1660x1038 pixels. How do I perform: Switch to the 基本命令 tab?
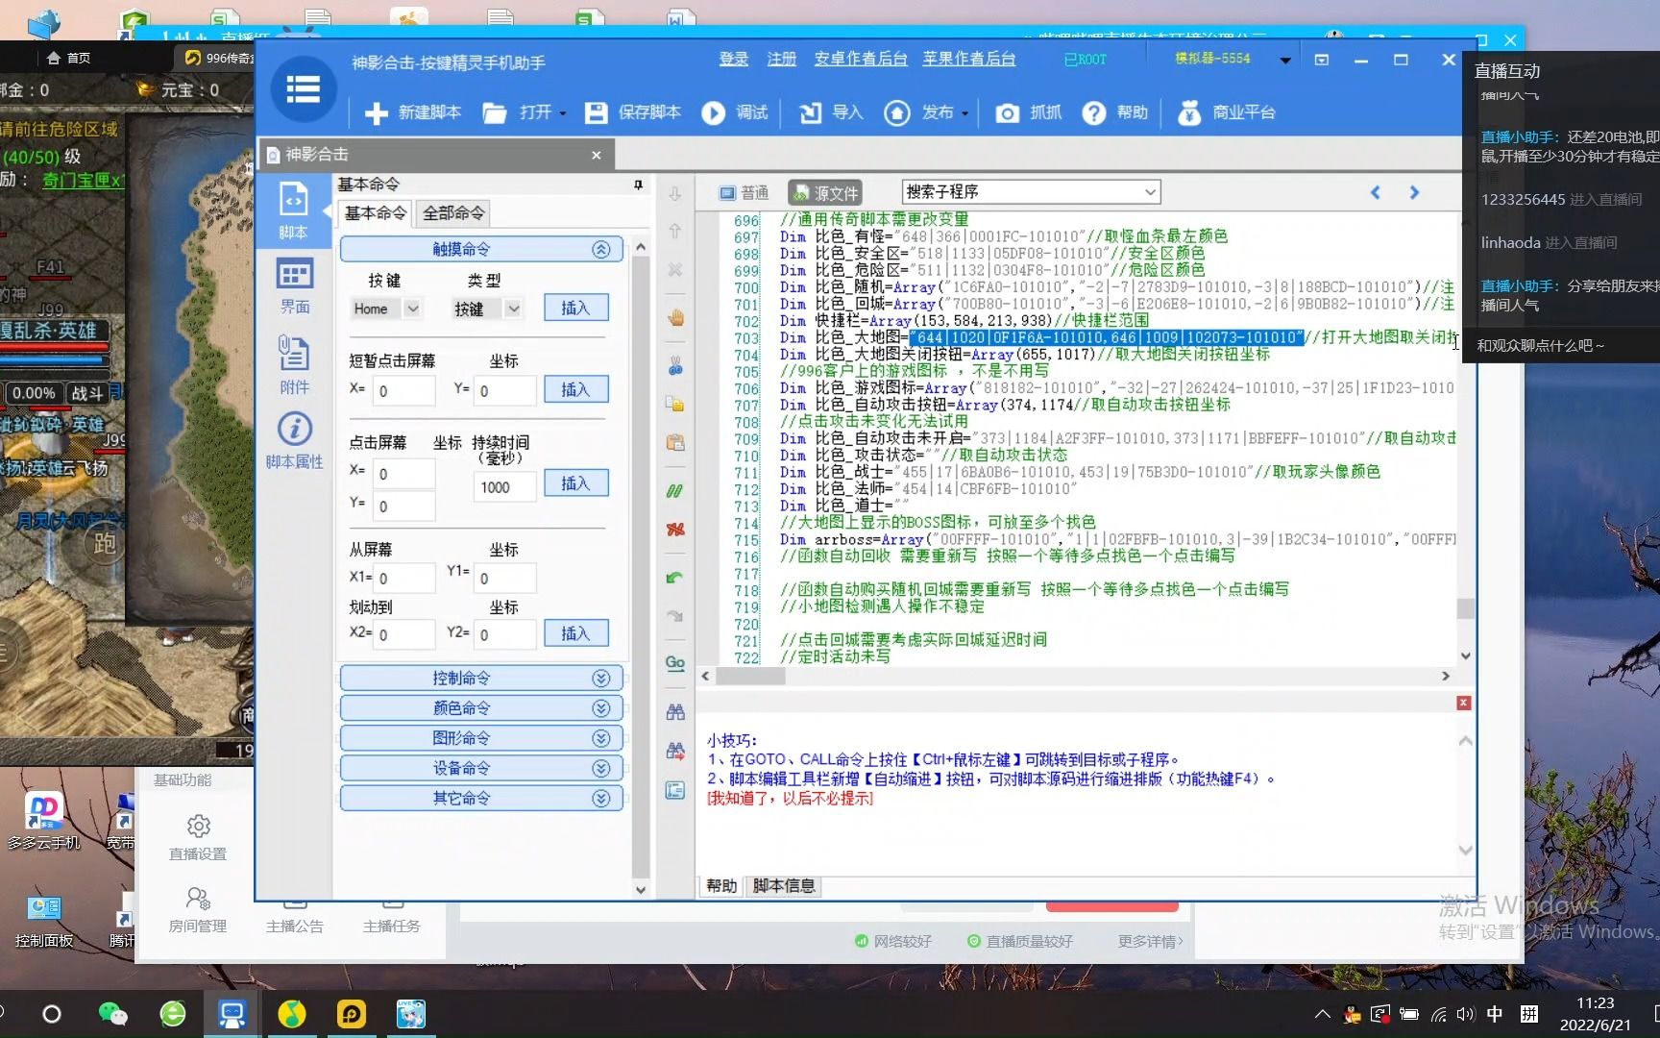coord(376,212)
